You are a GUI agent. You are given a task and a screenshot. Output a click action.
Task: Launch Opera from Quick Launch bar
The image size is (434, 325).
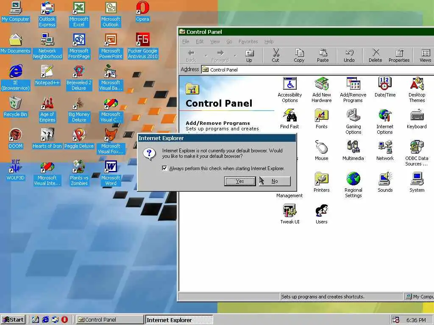[x=64, y=319]
